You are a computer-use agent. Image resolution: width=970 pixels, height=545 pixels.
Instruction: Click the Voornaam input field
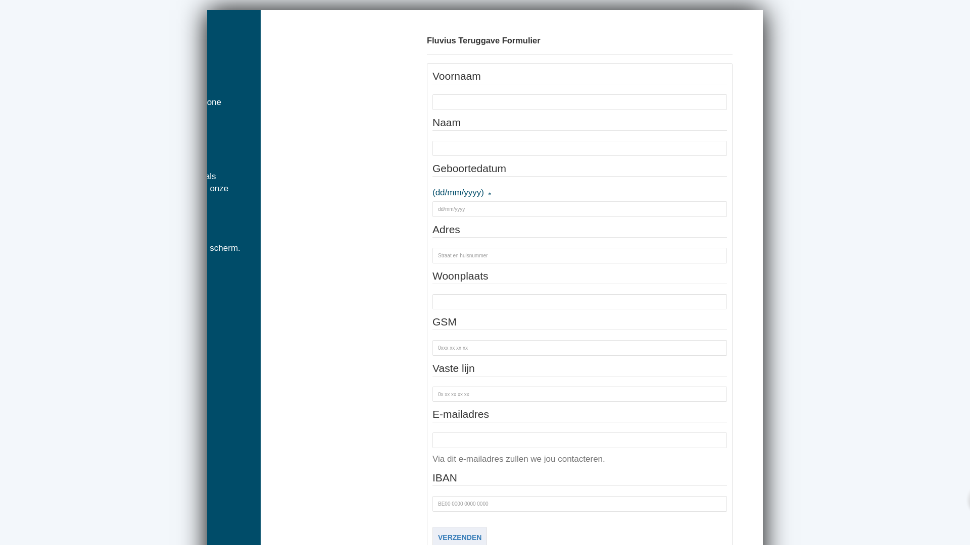579,102
